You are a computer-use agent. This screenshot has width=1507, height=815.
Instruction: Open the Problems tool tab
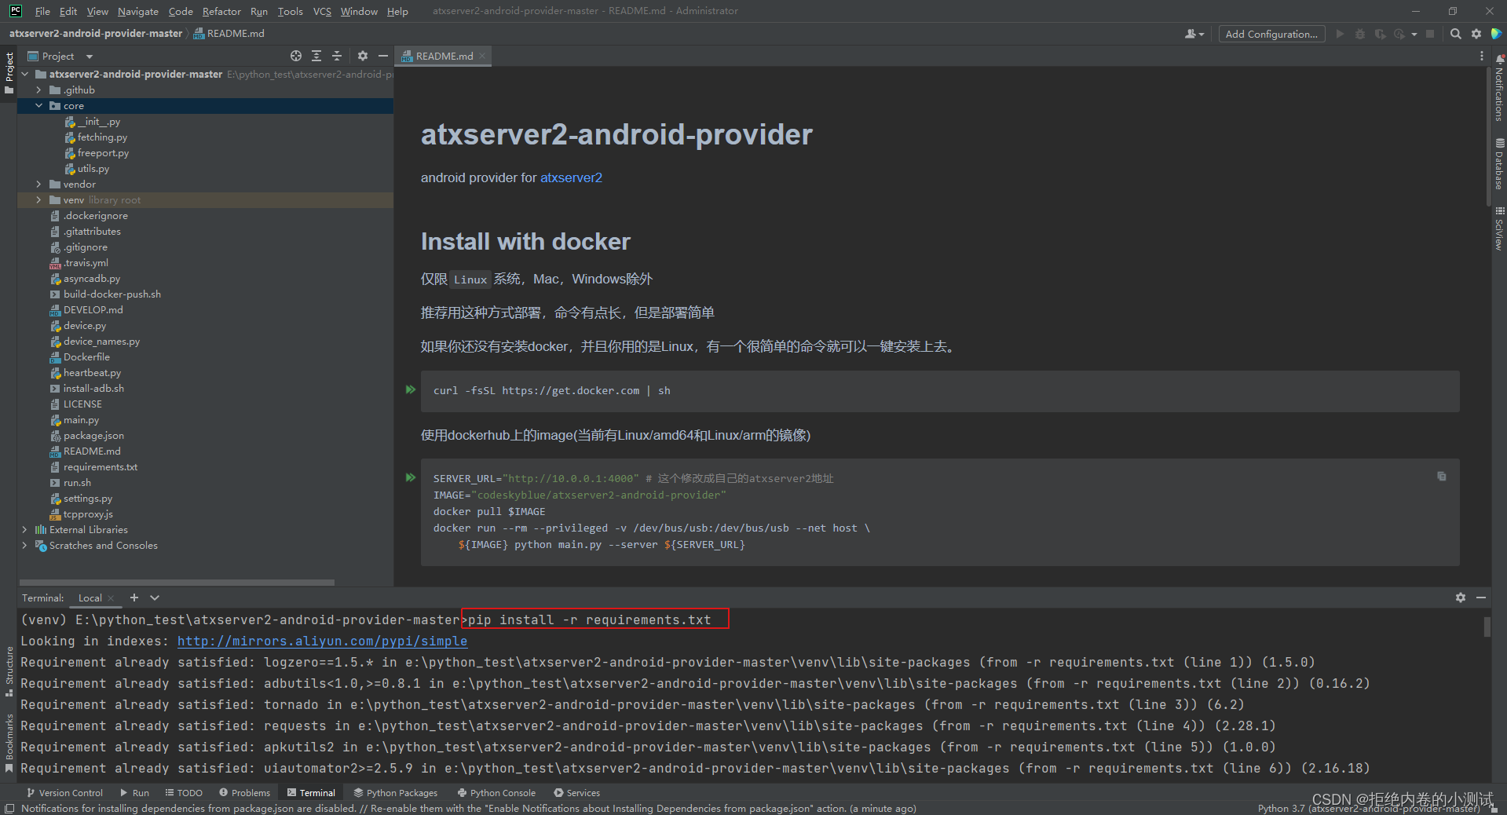[245, 792]
